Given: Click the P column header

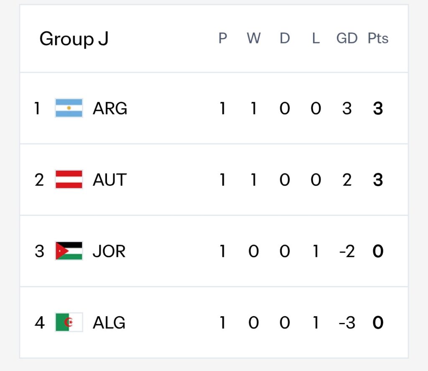Looking at the screenshot, I should coord(223,38).
